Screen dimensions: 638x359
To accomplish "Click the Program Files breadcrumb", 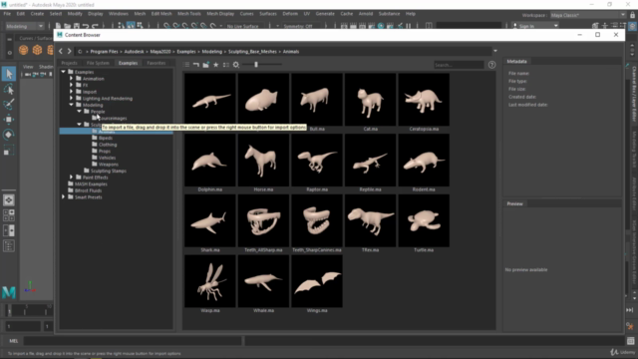I will click(104, 51).
